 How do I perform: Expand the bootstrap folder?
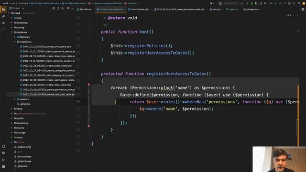click(11, 22)
